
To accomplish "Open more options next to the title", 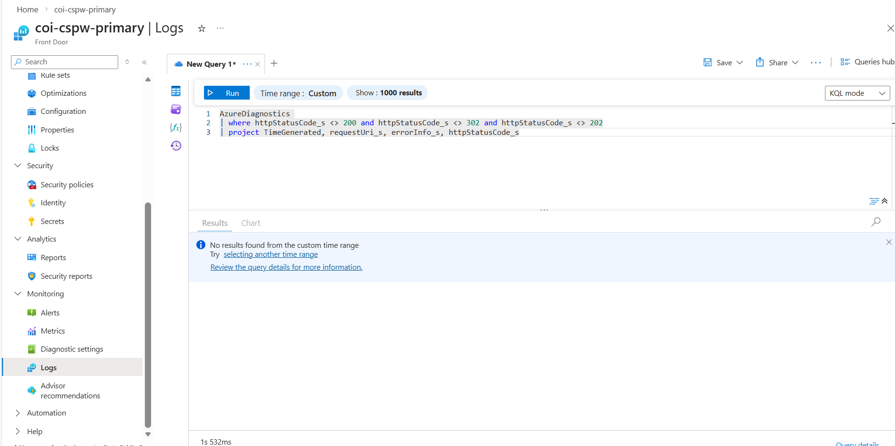I will click(x=220, y=28).
